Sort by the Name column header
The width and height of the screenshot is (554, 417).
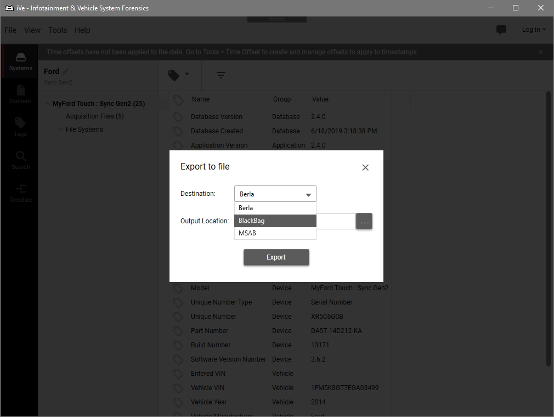tap(201, 99)
